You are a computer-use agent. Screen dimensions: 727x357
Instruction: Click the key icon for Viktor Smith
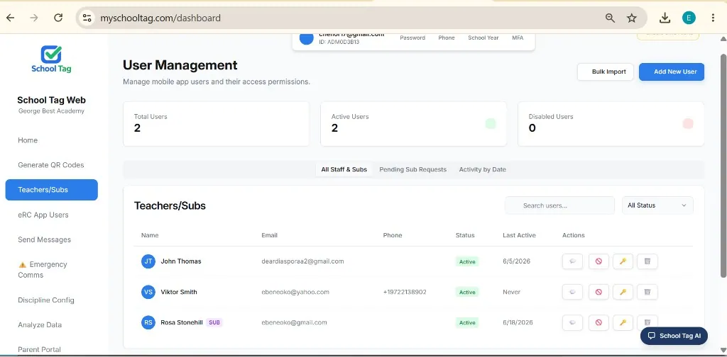click(x=623, y=292)
